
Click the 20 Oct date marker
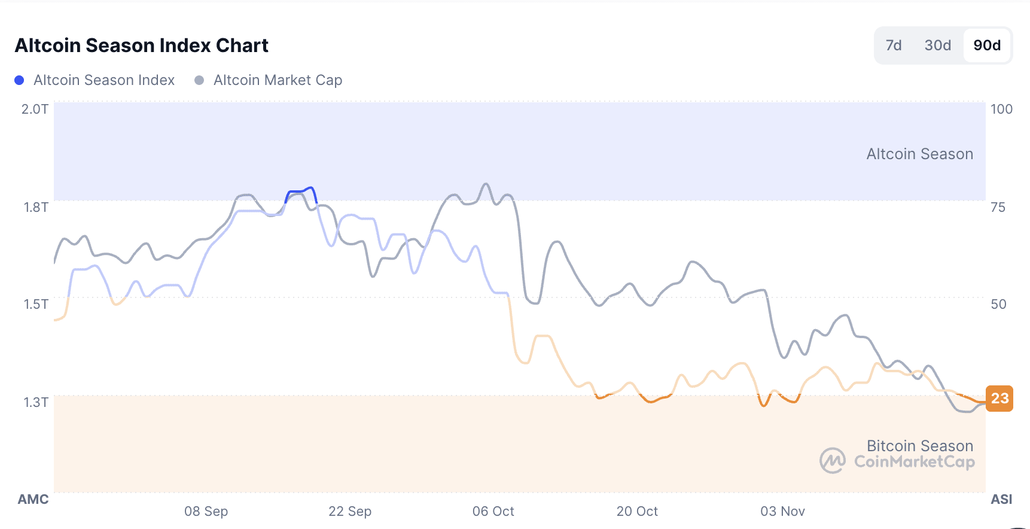[x=637, y=512]
